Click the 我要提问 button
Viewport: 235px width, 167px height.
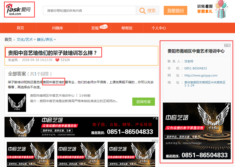pyautogui.click(x=175, y=10)
